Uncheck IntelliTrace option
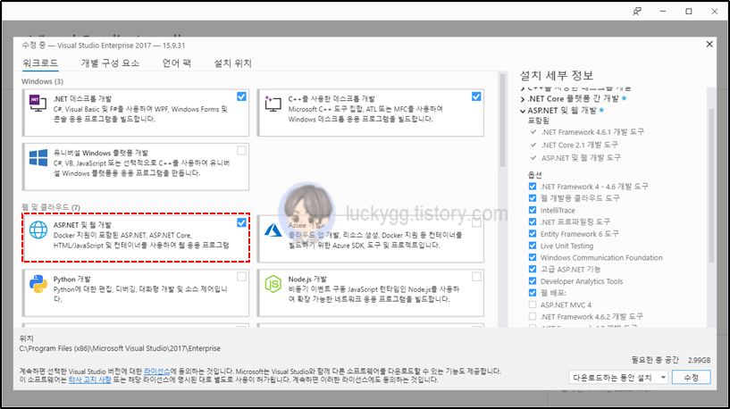Viewport: 730px width, 409px height. [533, 210]
